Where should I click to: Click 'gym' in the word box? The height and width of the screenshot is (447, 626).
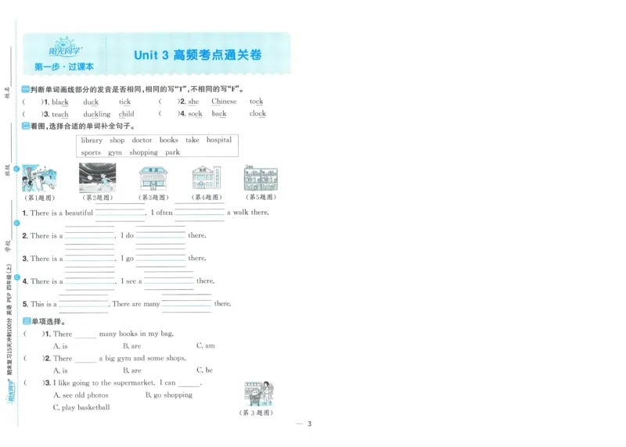coord(115,152)
